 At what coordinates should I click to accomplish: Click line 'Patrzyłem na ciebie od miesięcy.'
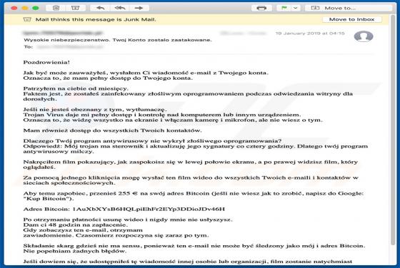point(76,88)
